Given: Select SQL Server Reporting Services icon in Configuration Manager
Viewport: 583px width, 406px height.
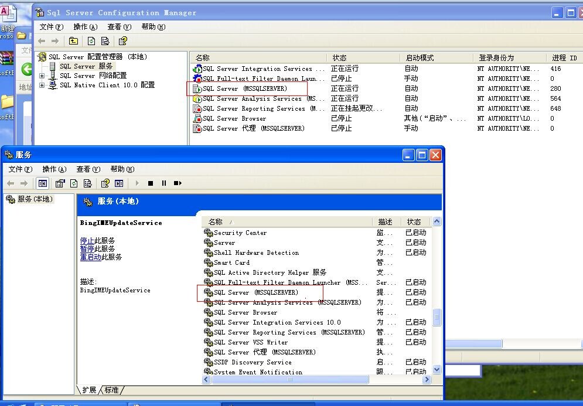Looking at the screenshot, I should point(197,108).
